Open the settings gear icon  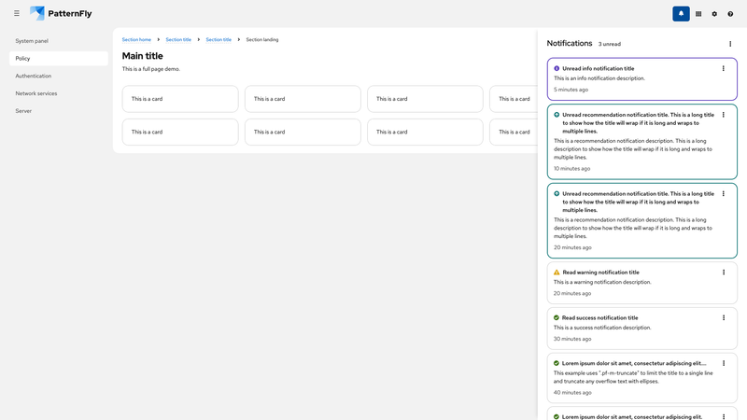pos(714,14)
